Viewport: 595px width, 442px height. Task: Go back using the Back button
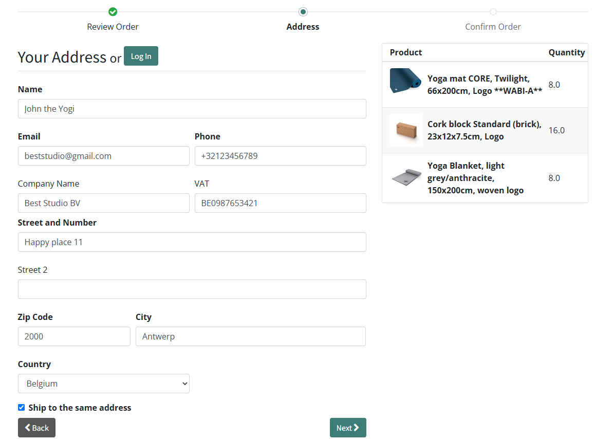coord(36,428)
